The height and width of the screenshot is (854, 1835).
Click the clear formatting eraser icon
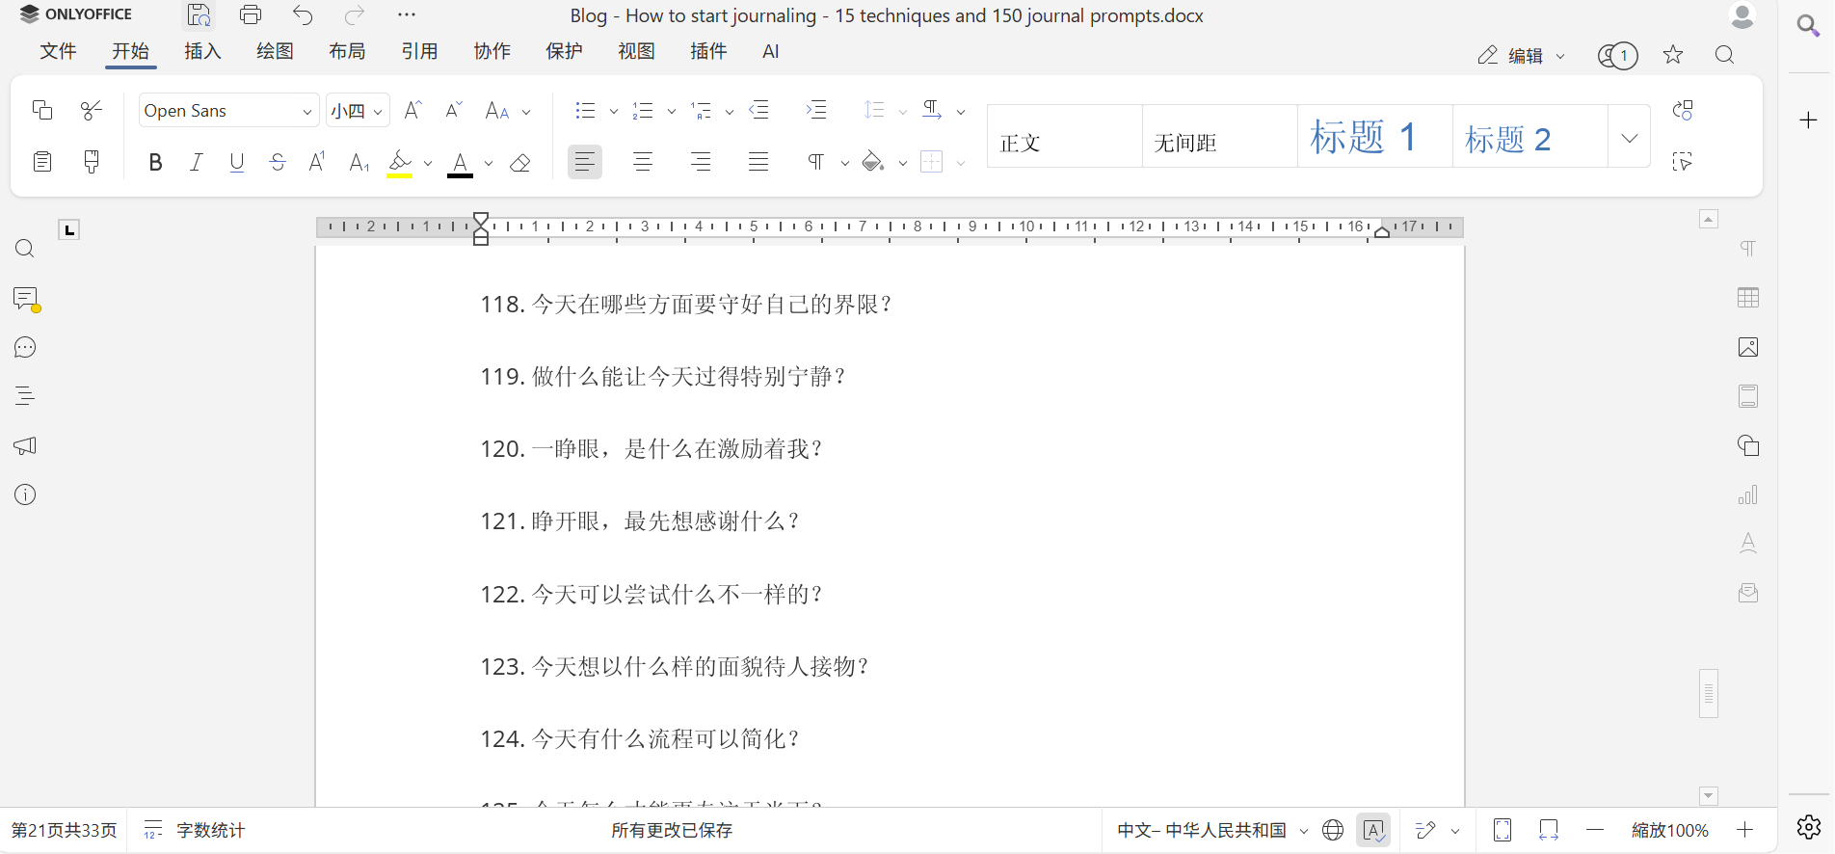click(x=520, y=163)
